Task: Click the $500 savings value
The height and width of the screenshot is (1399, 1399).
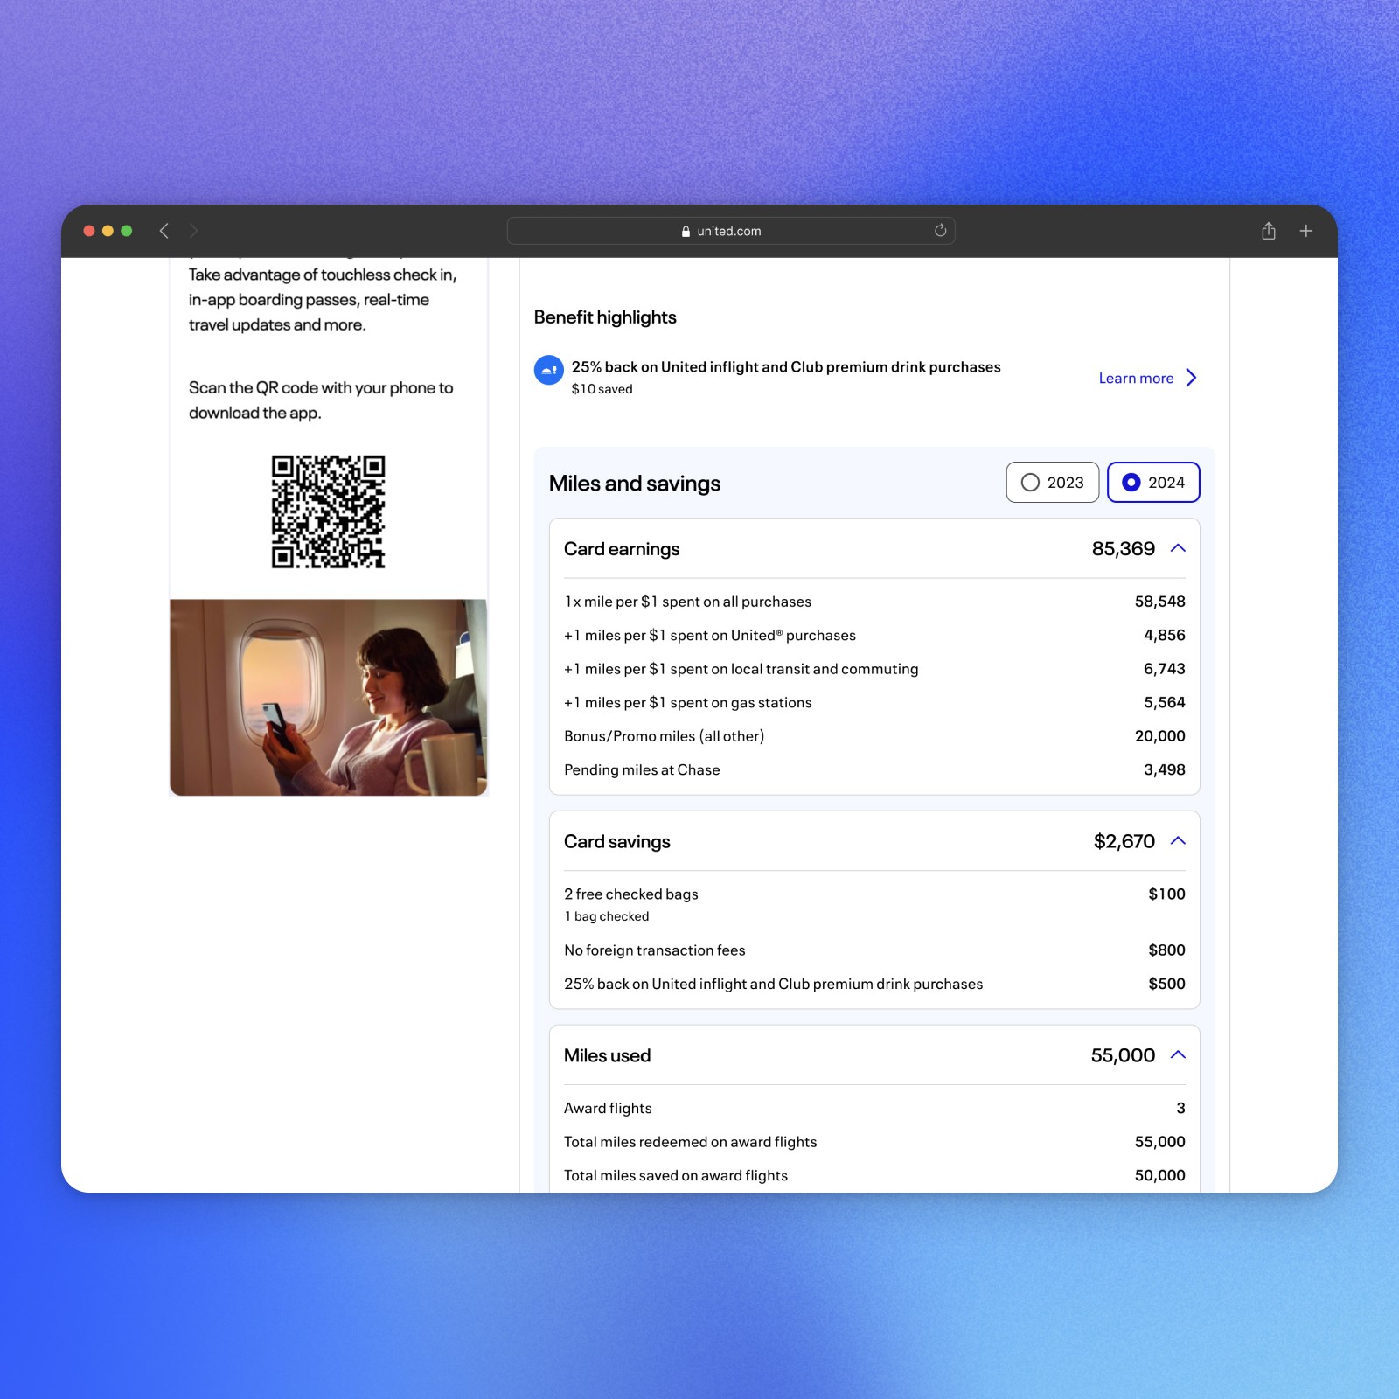Action: [1166, 984]
